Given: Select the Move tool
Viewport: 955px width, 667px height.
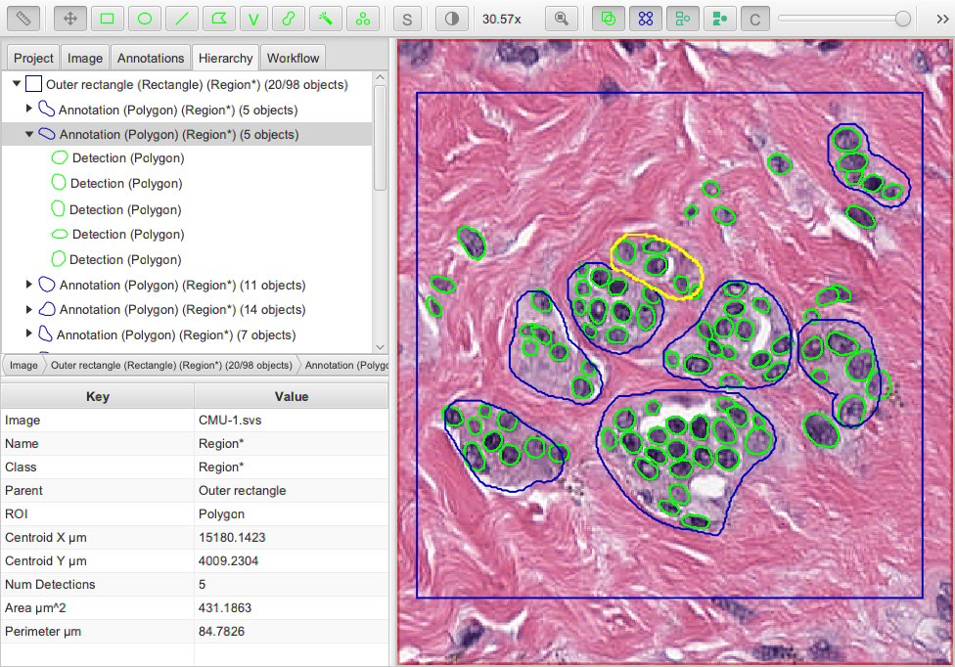Looking at the screenshot, I should [70, 19].
